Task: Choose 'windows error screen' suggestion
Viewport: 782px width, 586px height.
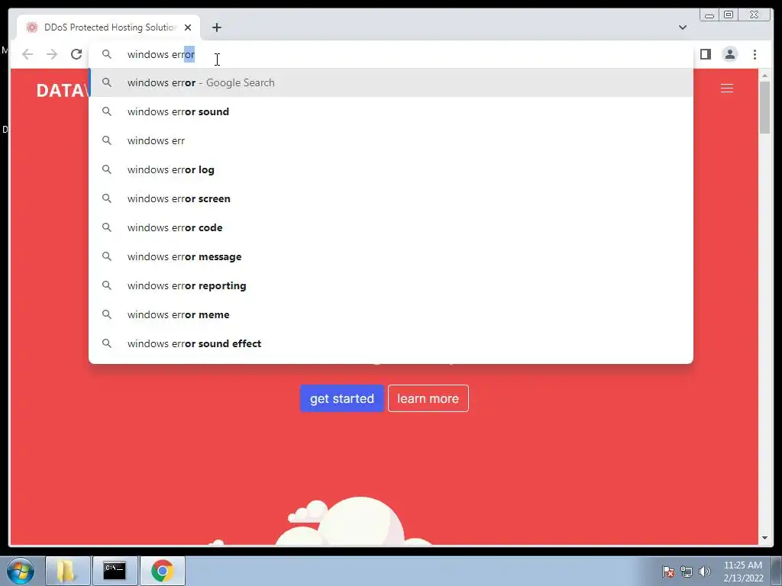Action: 391,198
